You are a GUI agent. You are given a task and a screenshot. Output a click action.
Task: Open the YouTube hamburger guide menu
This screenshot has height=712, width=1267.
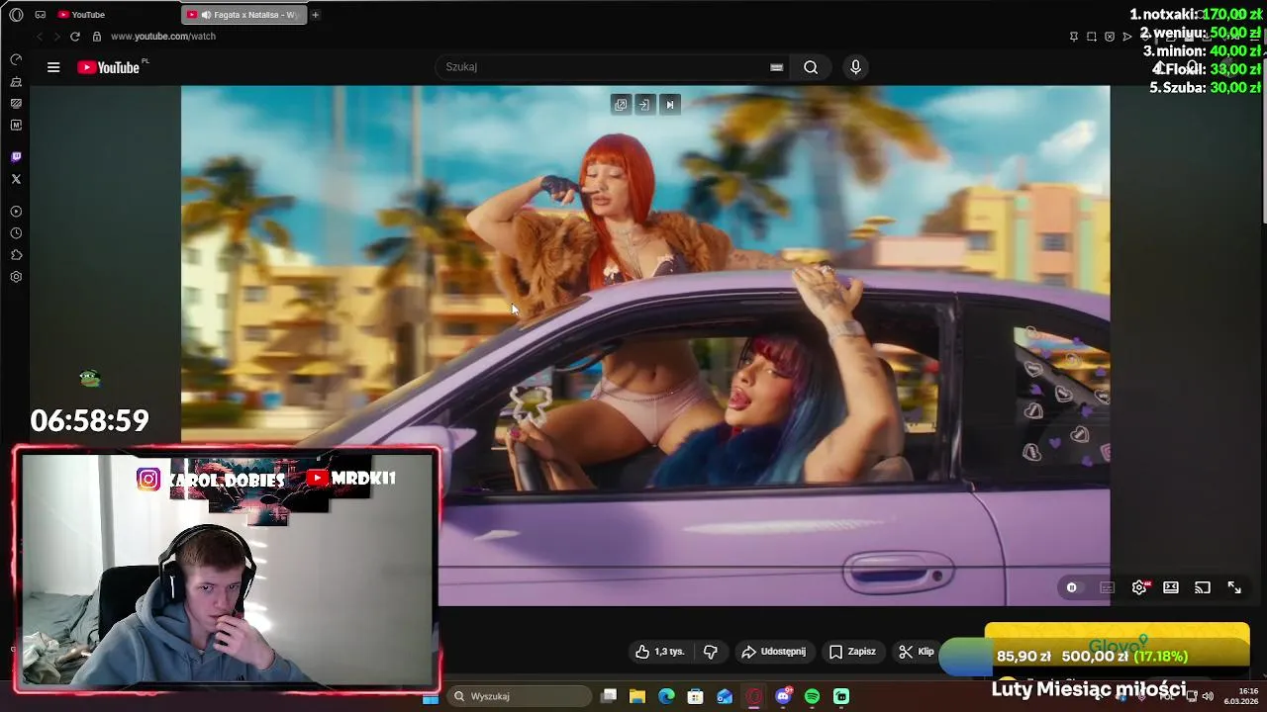[x=53, y=67]
